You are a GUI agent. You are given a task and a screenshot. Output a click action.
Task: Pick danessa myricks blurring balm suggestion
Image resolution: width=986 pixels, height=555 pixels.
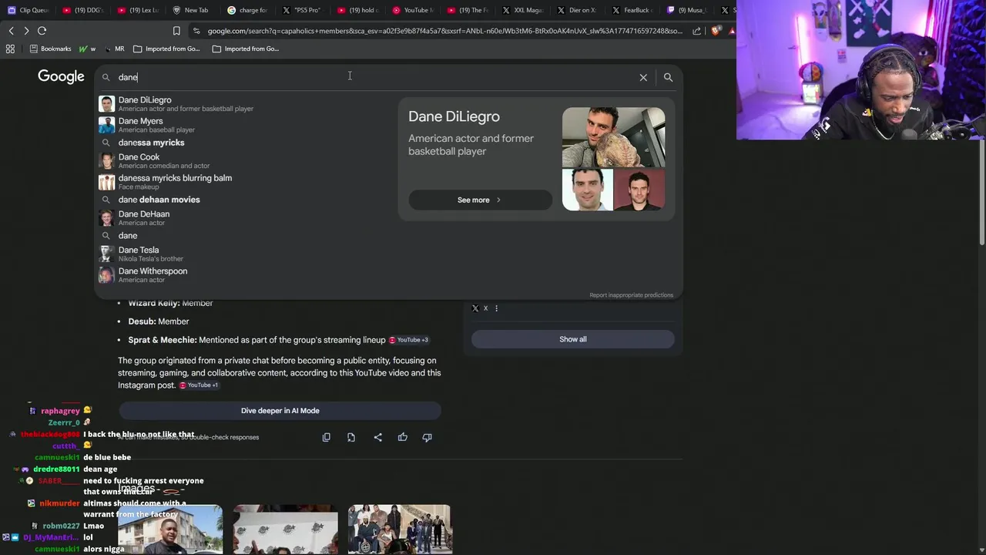pyautogui.click(x=246, y=182)
